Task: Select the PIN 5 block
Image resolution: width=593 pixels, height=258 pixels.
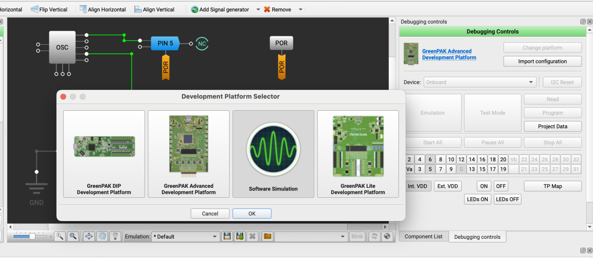Action: click(x=165, y=43)
